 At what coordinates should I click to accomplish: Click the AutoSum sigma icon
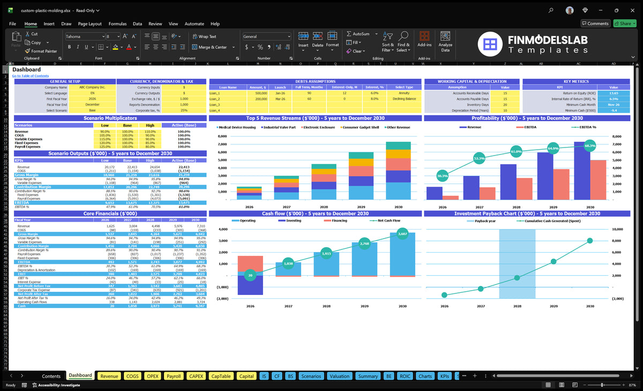click(349, 34)
